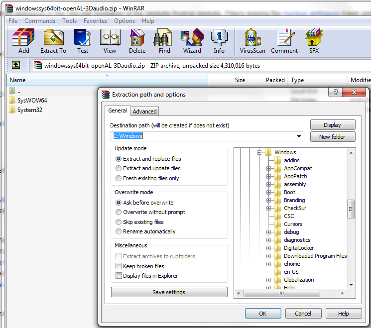Click the CSC folder icon in the tree
This screenshot has height=328, width=371.
[278, 216]
